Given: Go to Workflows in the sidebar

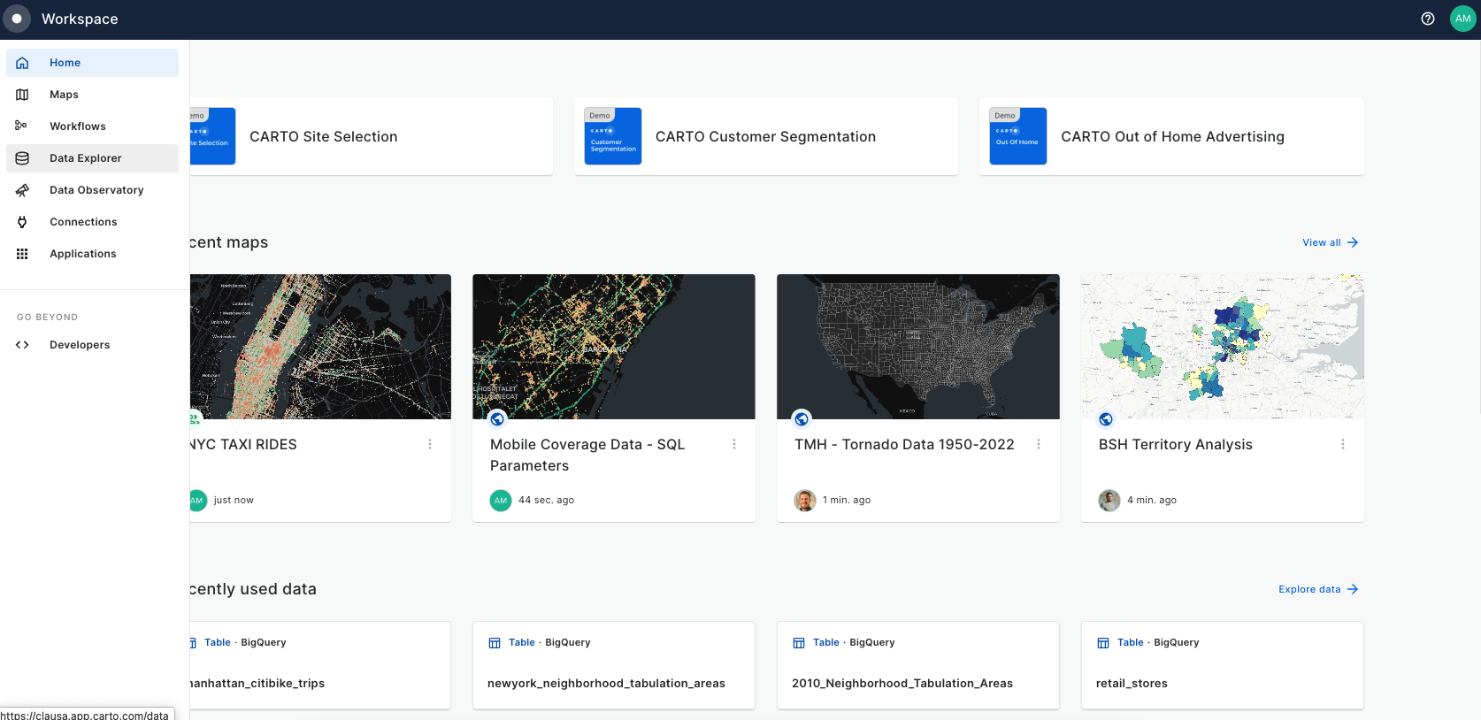Looking at the screenshot, I should 77,126.
